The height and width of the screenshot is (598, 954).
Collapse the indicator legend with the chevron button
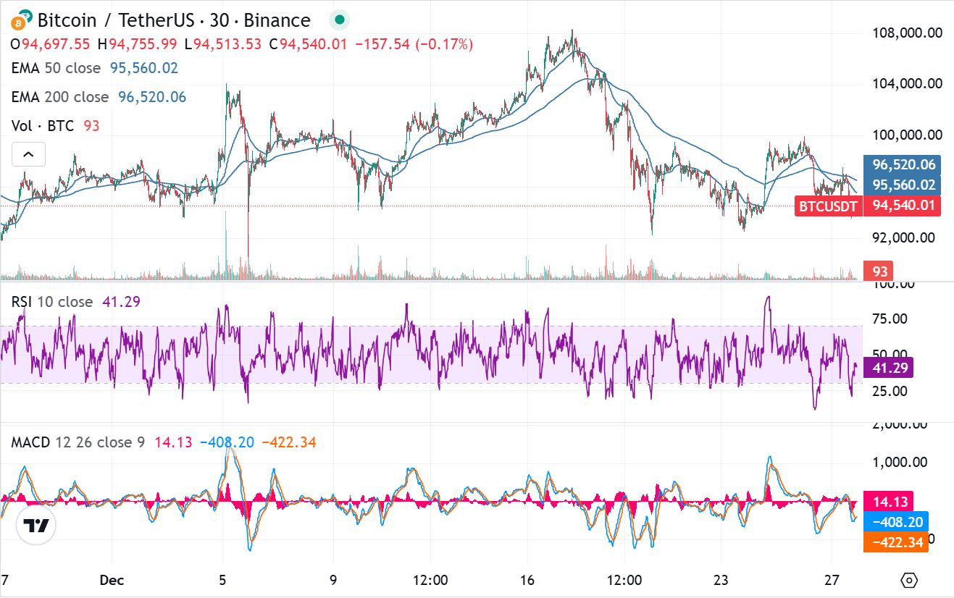click(x=28, y=154)
